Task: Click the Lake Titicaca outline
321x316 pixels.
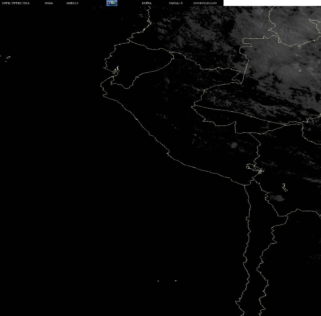Action: tap(255, 169)
